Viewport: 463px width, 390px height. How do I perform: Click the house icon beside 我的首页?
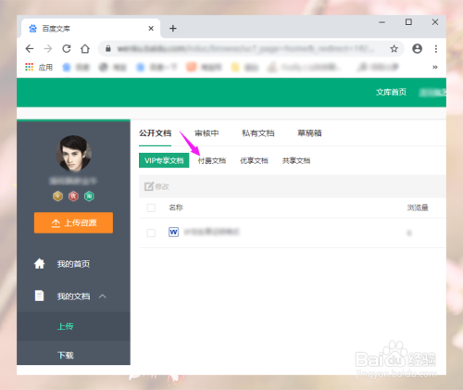point(39,264)
